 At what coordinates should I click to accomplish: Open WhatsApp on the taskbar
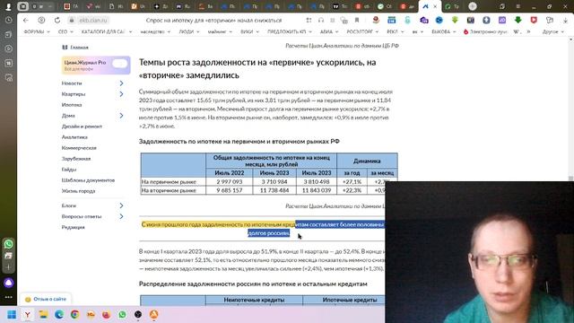pos(122,315)
